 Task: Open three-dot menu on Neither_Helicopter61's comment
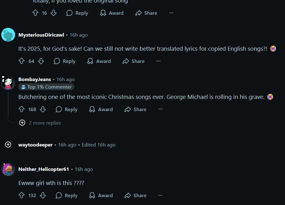point(160,195)
